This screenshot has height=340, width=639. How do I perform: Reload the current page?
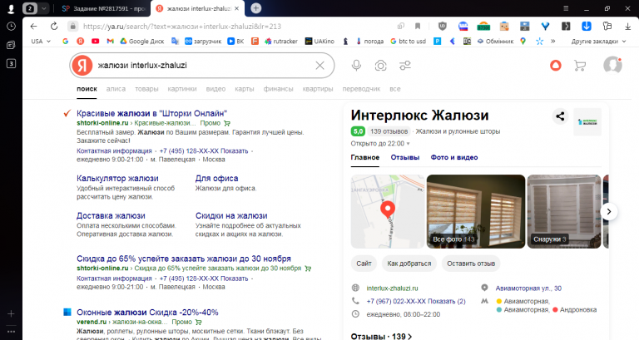[54, 27]
